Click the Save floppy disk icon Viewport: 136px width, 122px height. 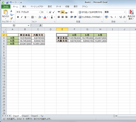pyautogui.click(x=7, y=2)
